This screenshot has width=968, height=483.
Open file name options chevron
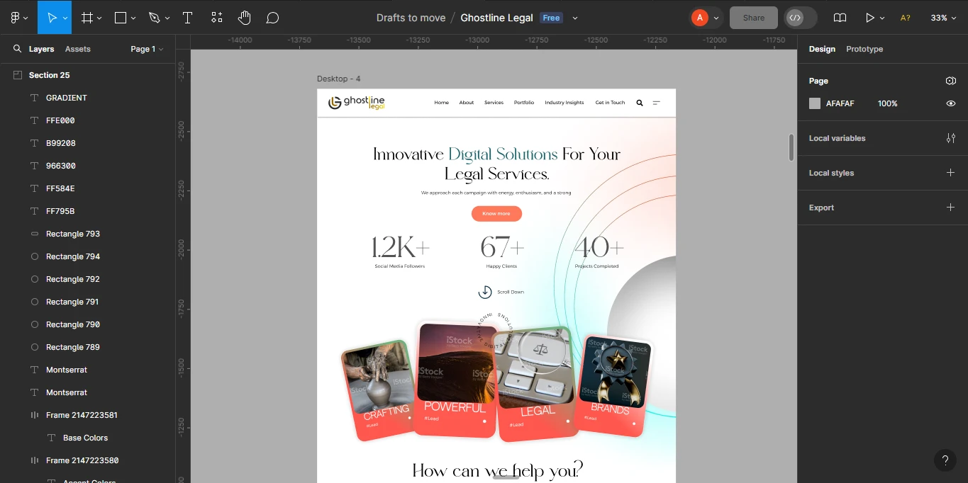coord(575,18)
